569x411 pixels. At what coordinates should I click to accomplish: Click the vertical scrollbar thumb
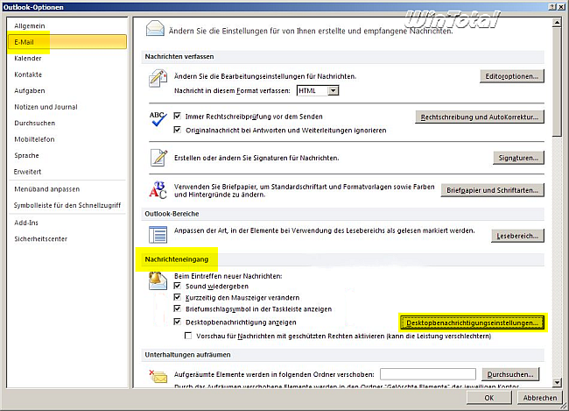[557, 82]
